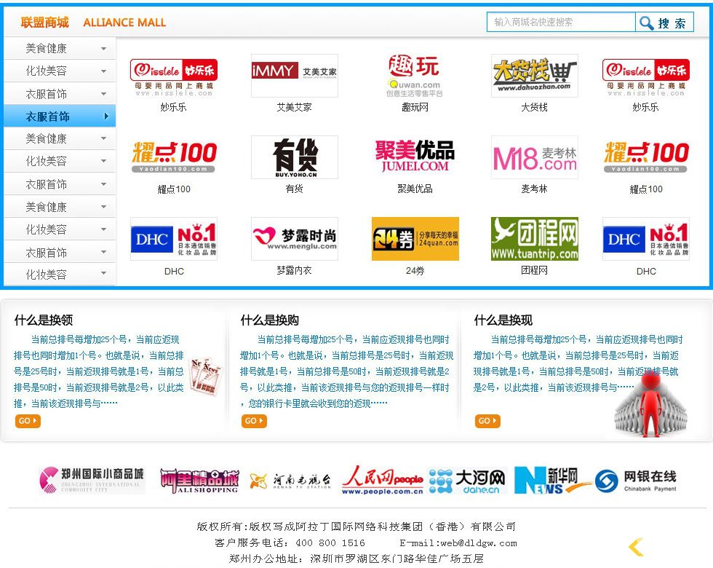Click the 艾美艾家 iMMY store logo
Screen dimensions: 713x568
click(x=294, y=76)
